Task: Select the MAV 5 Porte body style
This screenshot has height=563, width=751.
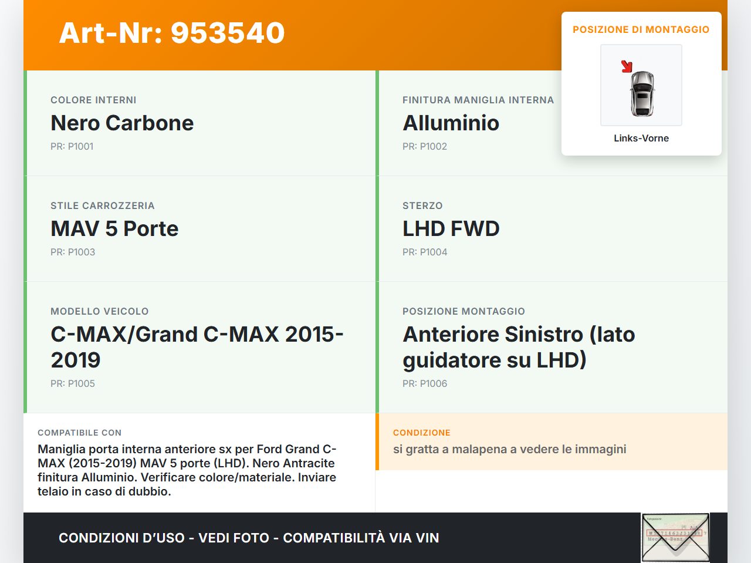Action: click(114, 229)
